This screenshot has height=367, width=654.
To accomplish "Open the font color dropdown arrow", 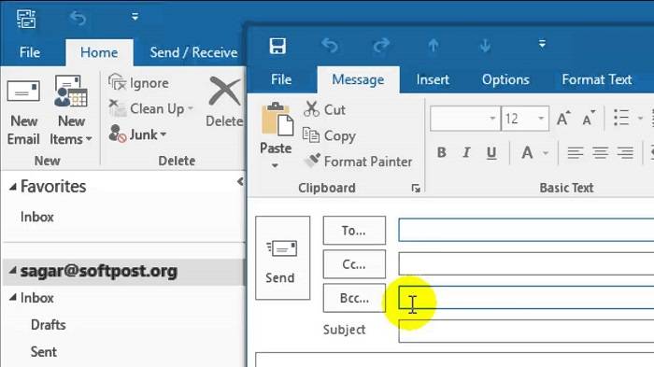I will pos(546,153).
